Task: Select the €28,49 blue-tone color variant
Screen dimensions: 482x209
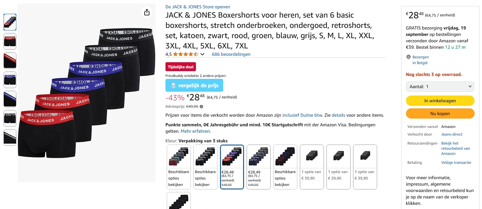Action: (x=258, y=167)
